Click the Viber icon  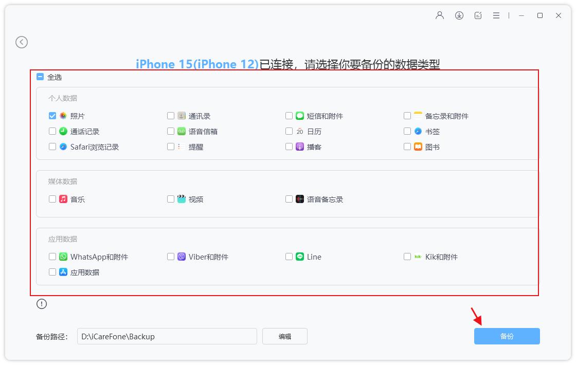(x=181, y=256)
